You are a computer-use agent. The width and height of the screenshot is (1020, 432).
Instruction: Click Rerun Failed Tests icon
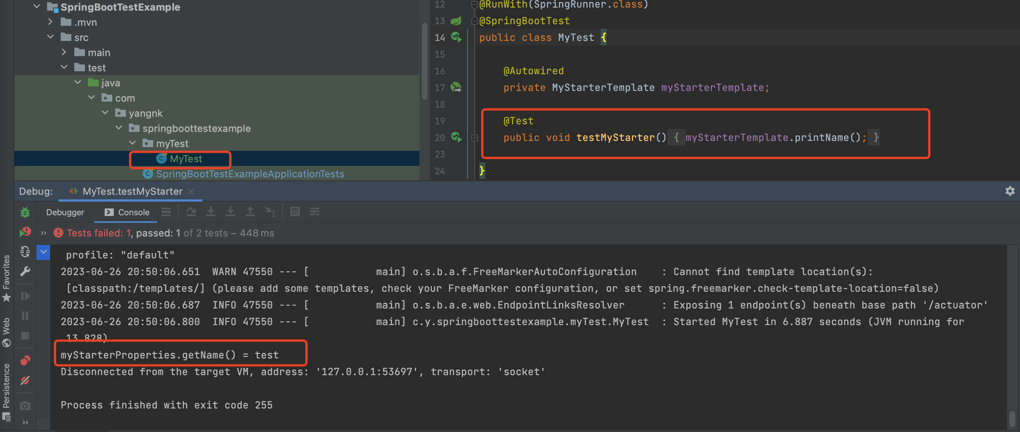coord(25,232)
